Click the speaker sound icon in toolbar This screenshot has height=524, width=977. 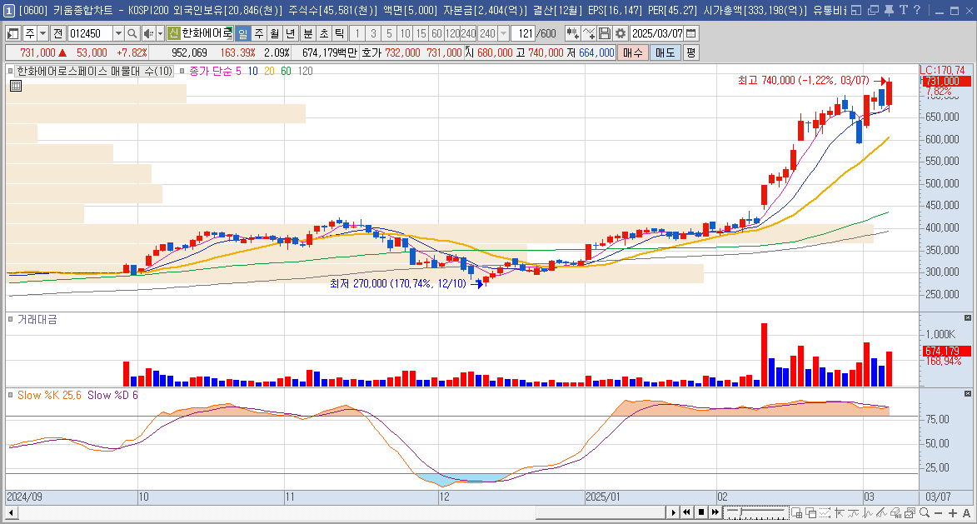(147, 33)
